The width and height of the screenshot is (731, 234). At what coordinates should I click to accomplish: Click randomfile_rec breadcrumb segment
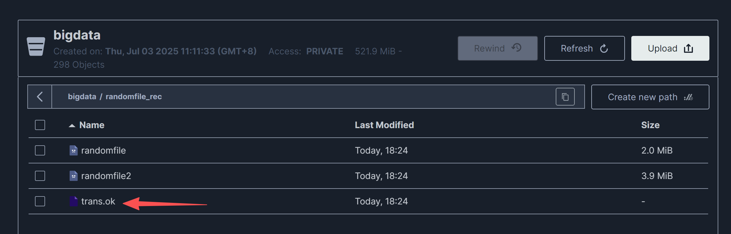tap(134, 97)
